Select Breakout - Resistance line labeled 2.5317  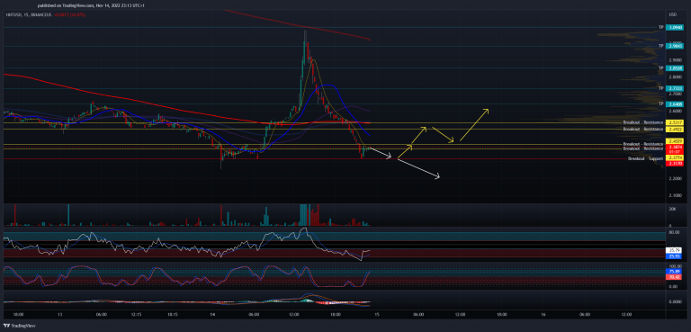point(643,122)
